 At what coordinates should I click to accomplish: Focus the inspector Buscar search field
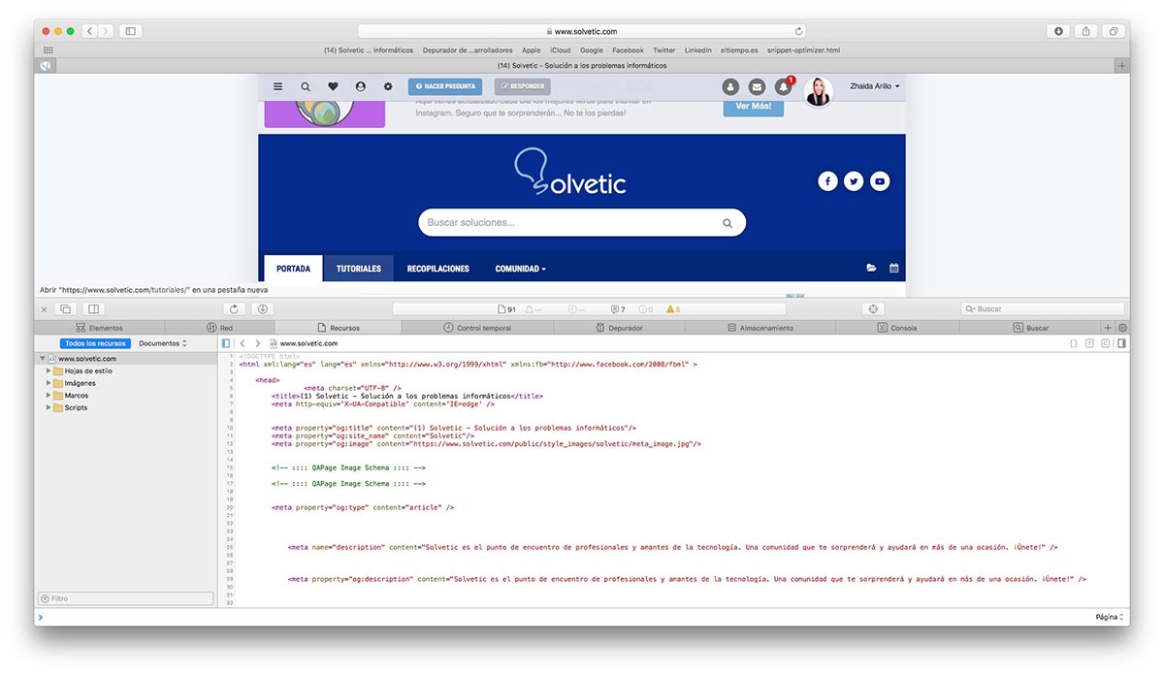click(x=1044, y=309)
